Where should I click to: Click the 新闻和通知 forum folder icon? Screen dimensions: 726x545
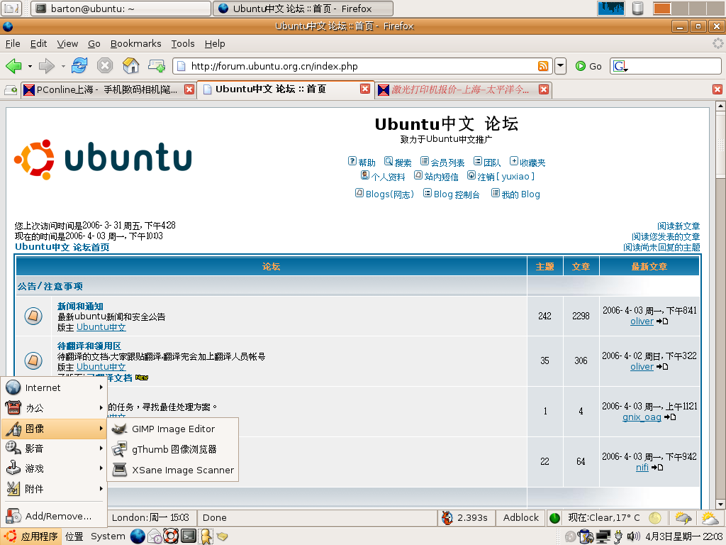click(x=33, y=316)
